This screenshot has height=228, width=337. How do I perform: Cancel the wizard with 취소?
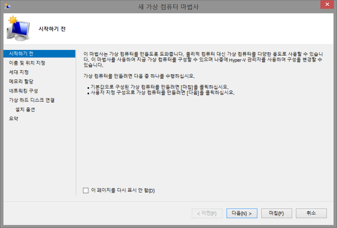pos(311,213)
